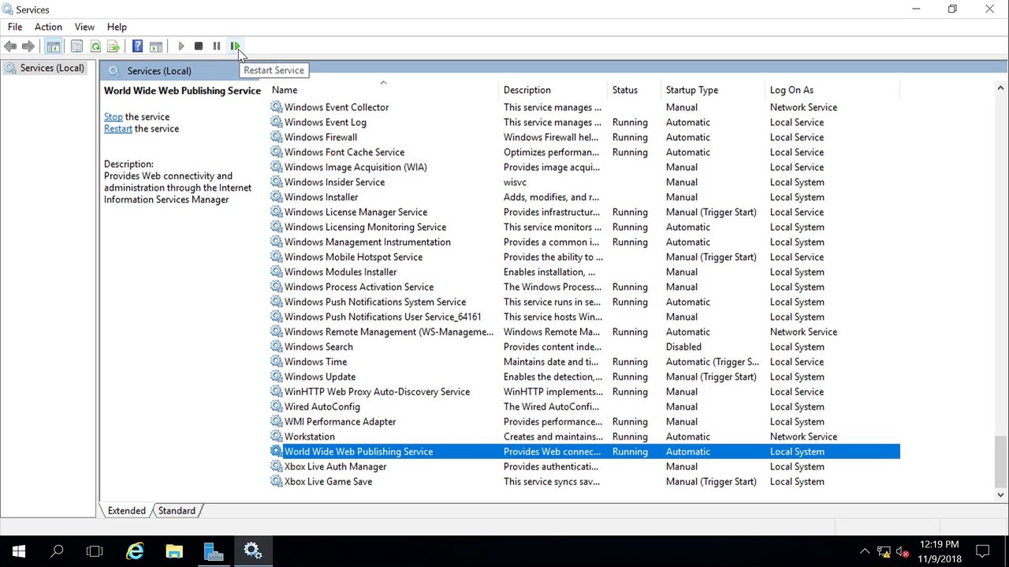
Task: Open File Explorer from the taskbar
Action: coord(174,551)
